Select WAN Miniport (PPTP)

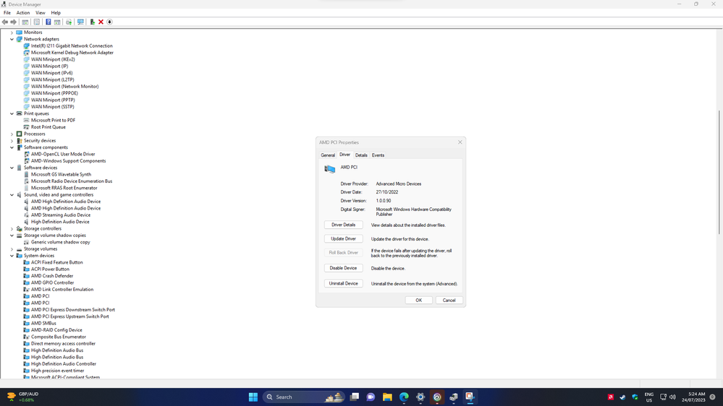point(53,100)
